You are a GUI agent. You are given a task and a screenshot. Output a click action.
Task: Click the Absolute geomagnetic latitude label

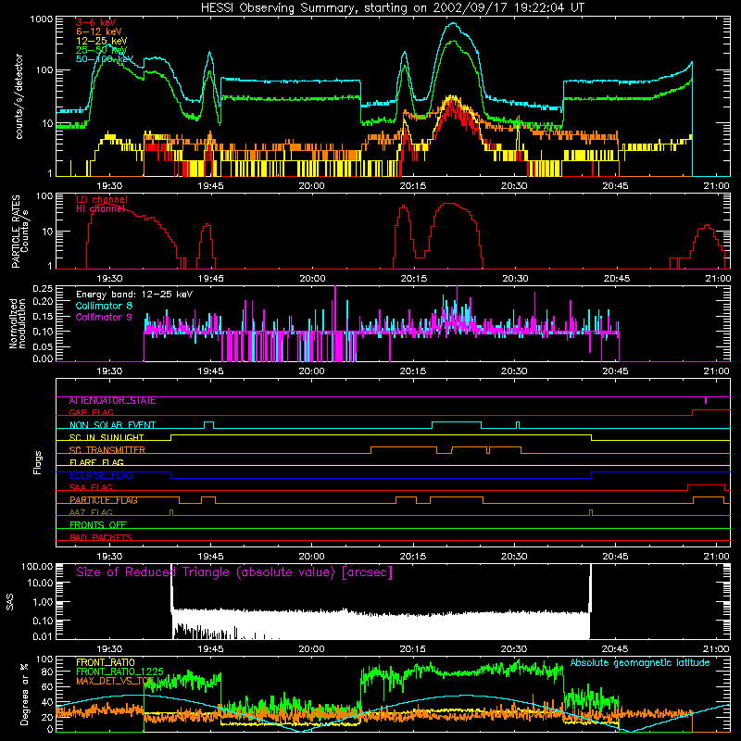pos(640,663)
